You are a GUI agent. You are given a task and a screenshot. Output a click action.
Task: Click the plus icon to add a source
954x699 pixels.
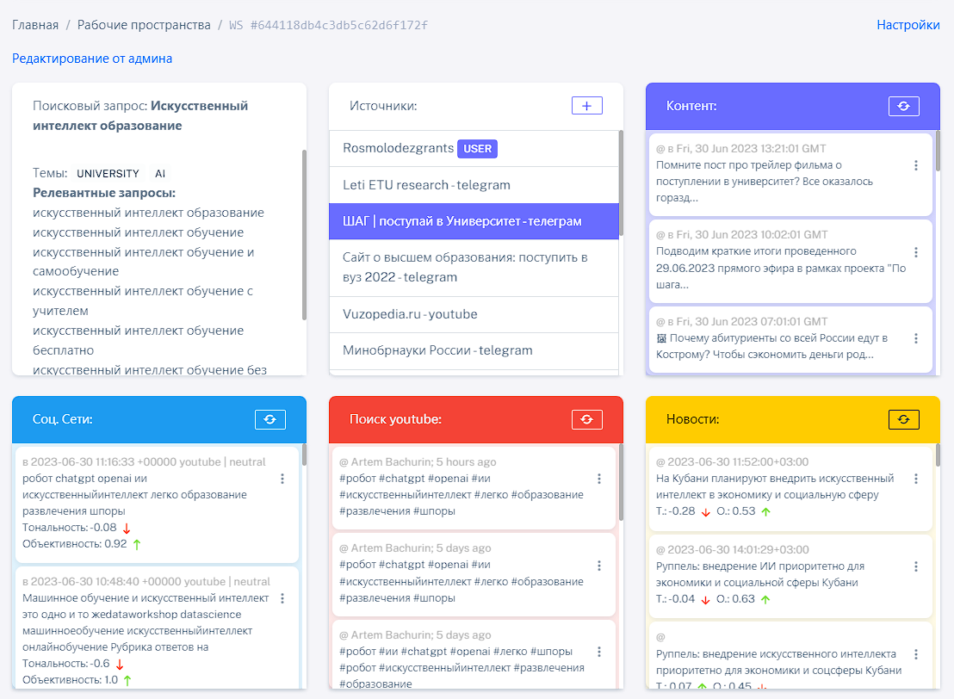click(586, 106)
